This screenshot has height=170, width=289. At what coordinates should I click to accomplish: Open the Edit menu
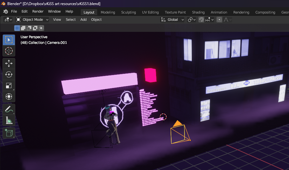pos(24,11)
